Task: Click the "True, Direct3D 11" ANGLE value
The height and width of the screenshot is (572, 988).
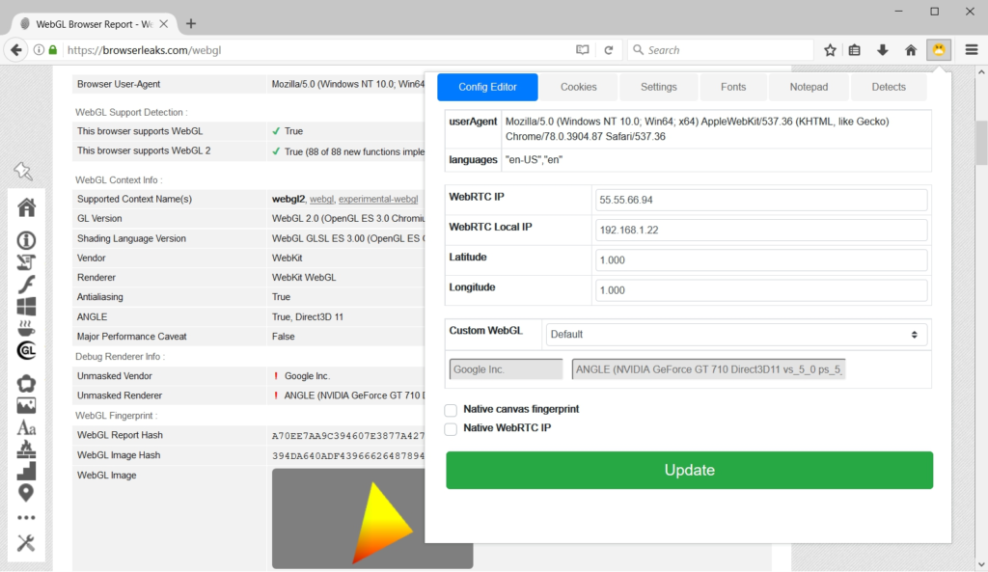Action: point(308,317)
